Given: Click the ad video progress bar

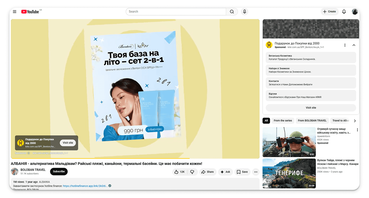Looking at the screenshot, I should (x=135, y=158).
